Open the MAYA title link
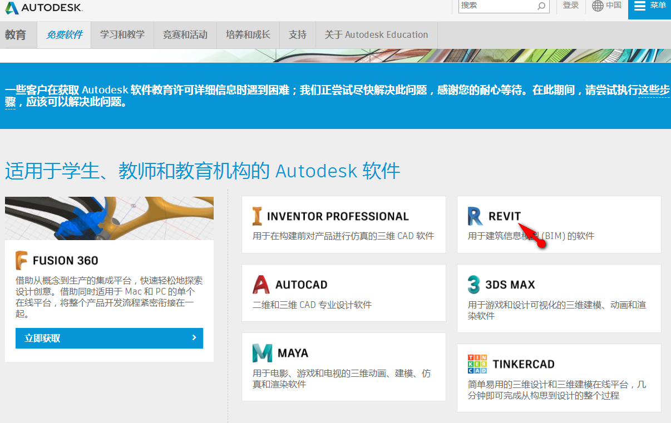 click(x=293, y=354)
